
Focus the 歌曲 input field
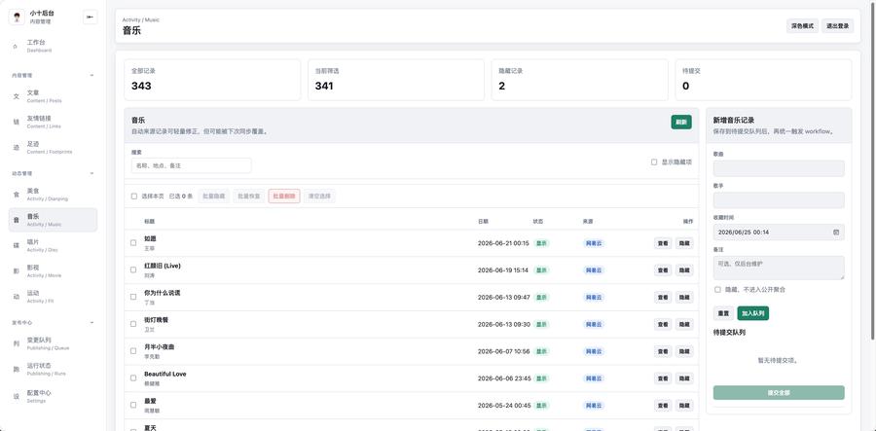tap(779, 168)
